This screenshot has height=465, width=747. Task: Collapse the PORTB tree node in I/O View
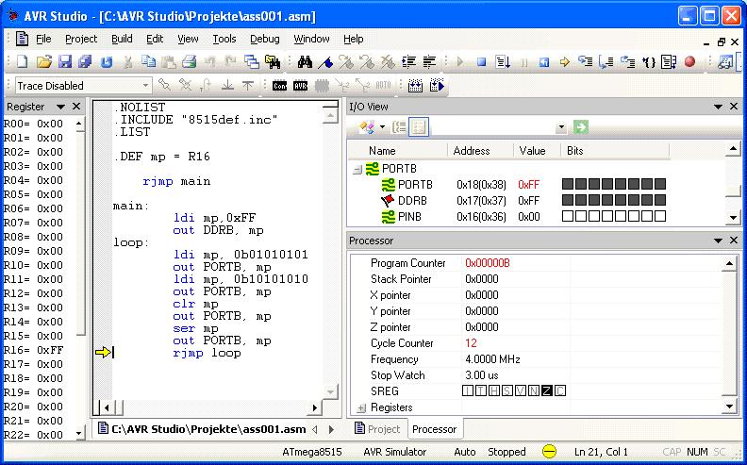(x=357, y=169)
